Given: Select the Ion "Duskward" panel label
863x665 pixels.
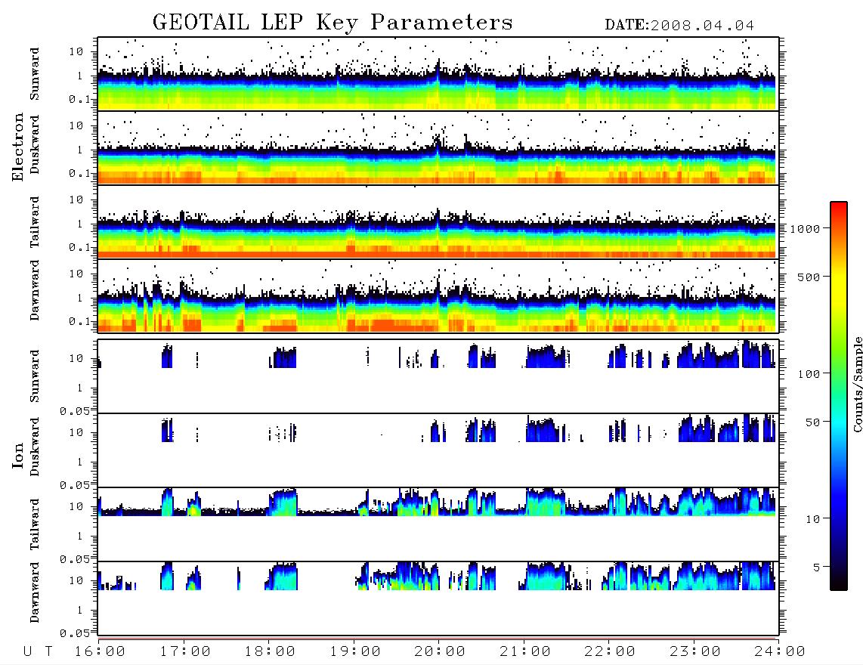Looking at the screenshot, I should [x=36, y=447].
